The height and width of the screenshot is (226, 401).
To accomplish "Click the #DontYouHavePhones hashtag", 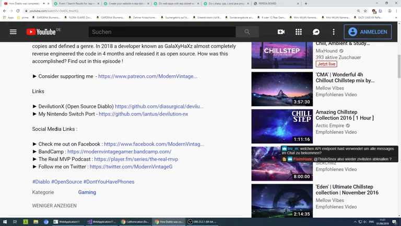I will tap(109, 182).
